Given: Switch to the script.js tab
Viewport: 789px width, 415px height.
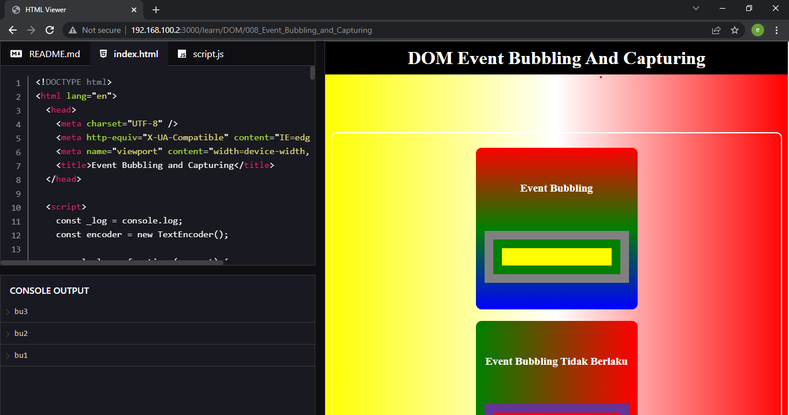Looking at the screenshot, I should click(x=201, y=54).
